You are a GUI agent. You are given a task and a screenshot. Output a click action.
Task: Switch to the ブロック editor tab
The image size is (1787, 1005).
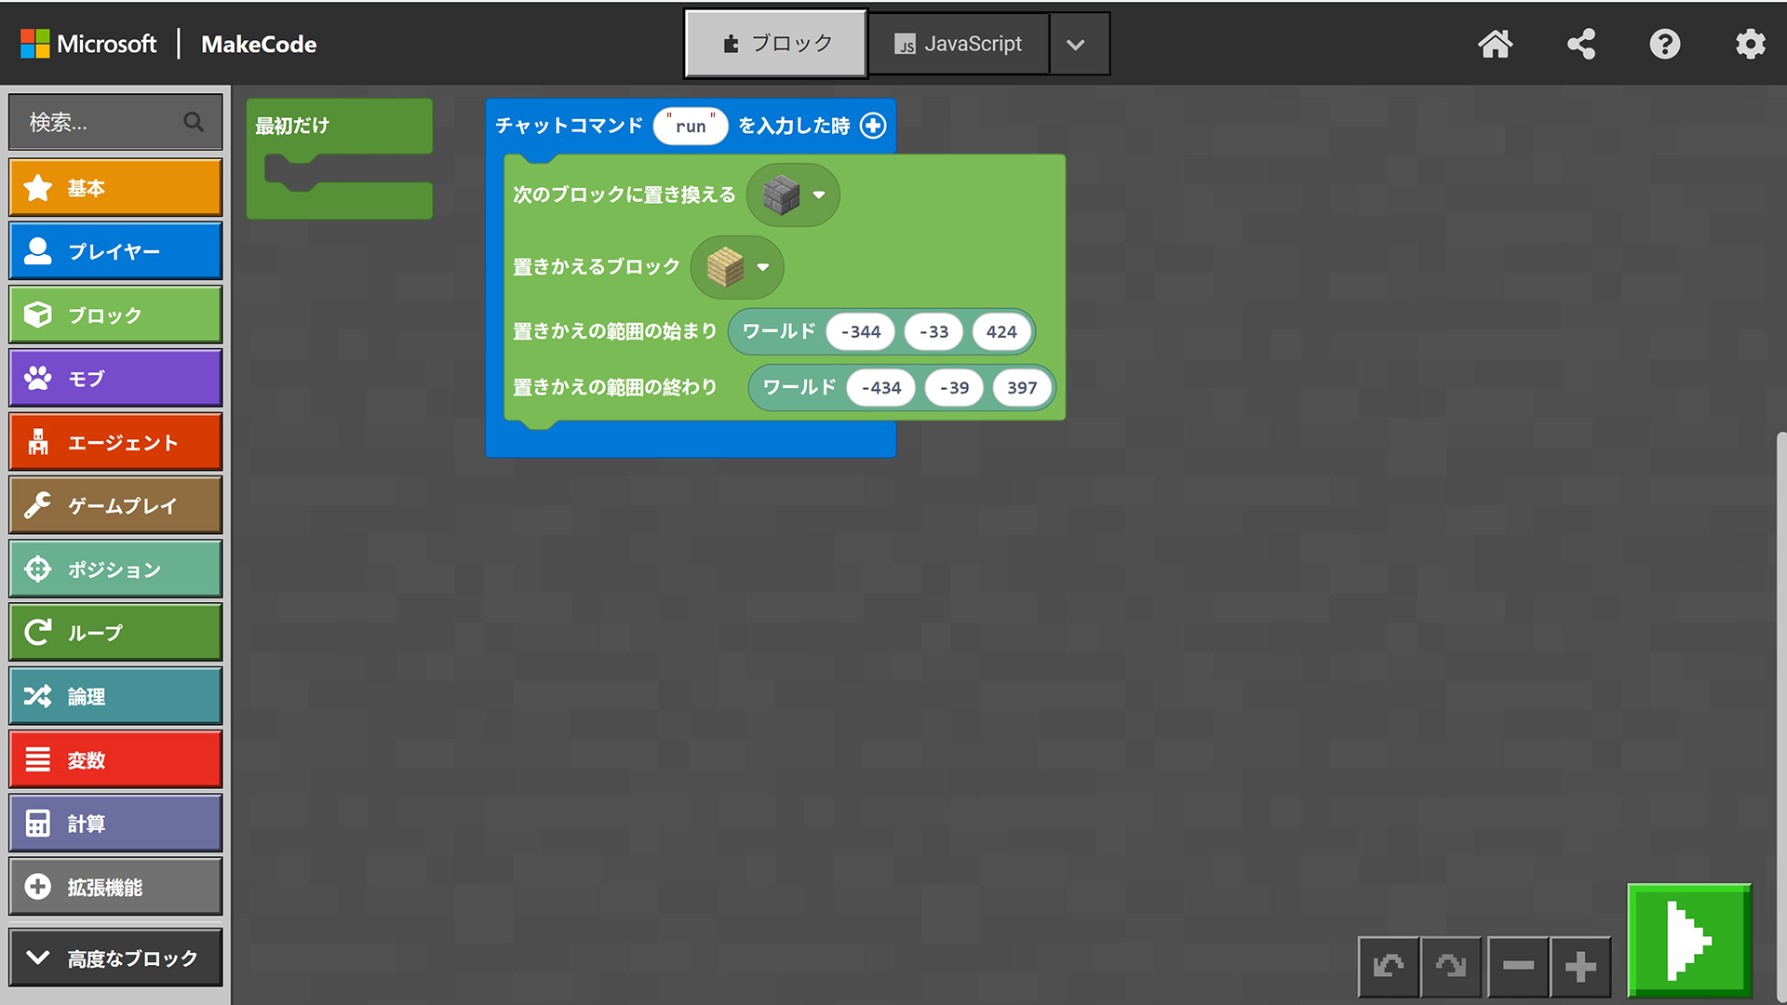776,44
